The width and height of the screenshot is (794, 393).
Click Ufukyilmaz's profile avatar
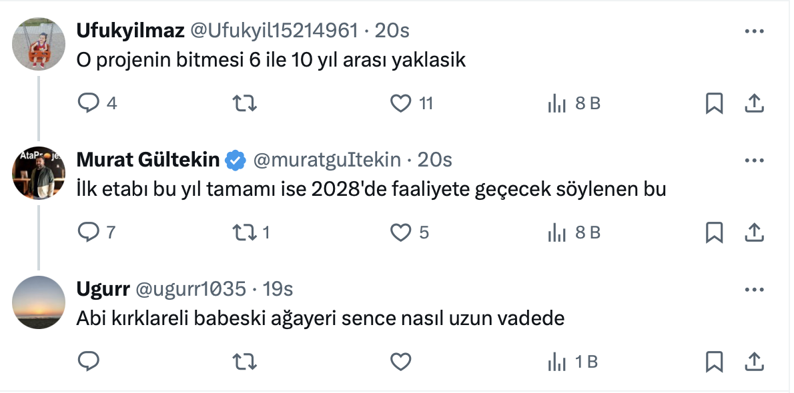(39, 43)
